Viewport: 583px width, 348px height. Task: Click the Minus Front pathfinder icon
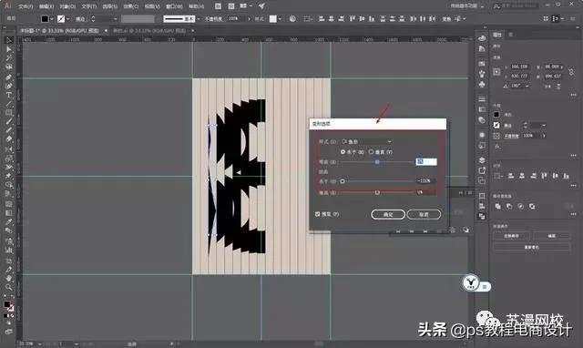point(509,207)
